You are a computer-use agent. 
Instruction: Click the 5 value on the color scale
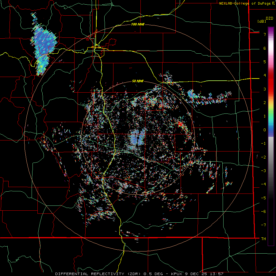pos(265,62)
